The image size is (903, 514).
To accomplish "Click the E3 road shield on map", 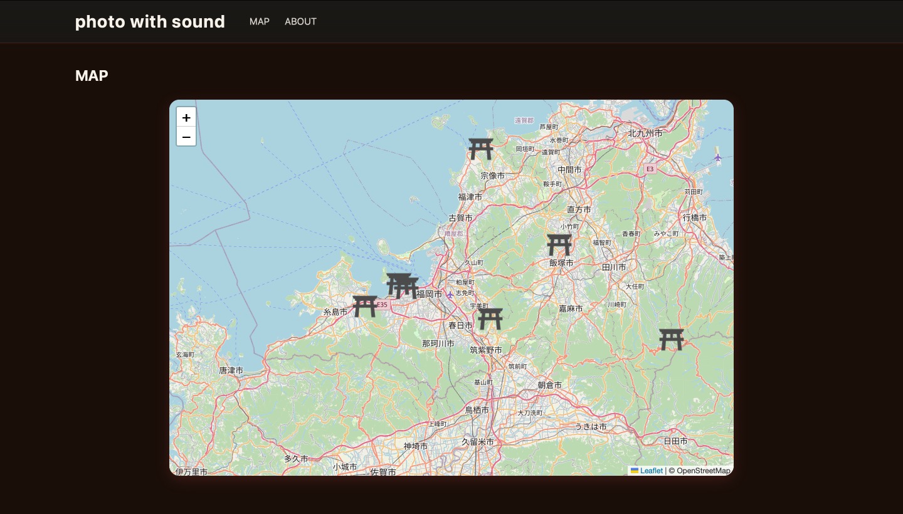I will [x=650, y=169].
